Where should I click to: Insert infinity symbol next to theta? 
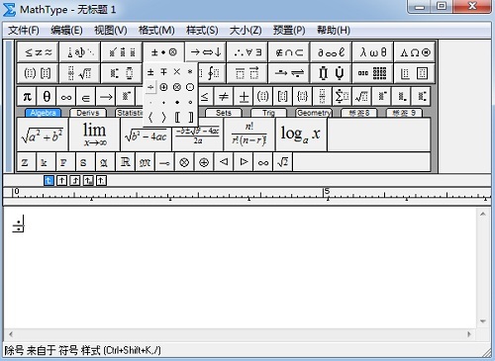[x=66, y=97]
